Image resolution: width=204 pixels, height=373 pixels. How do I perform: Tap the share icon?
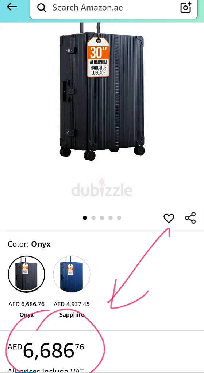click(190, 218)
